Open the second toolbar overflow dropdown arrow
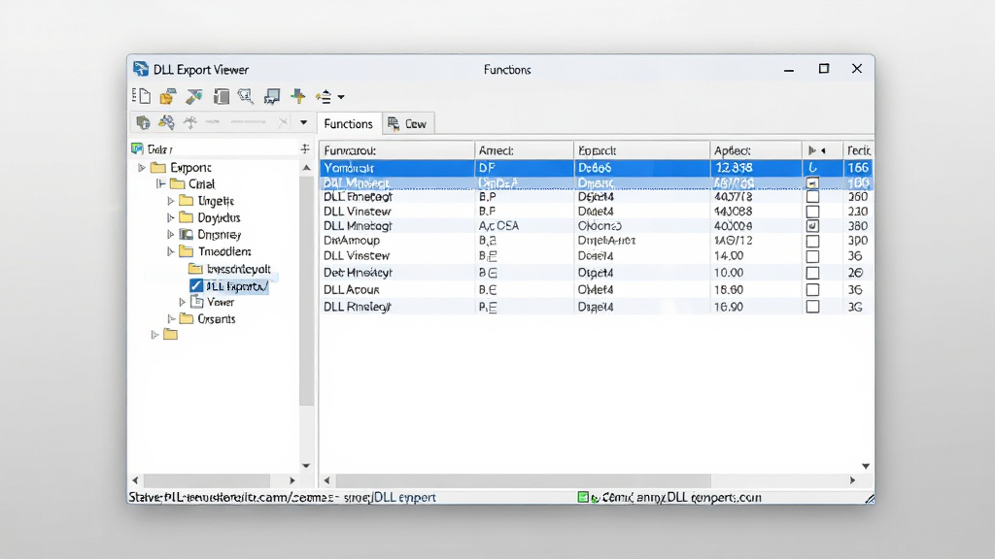995x559 pixels. [303, 122]
